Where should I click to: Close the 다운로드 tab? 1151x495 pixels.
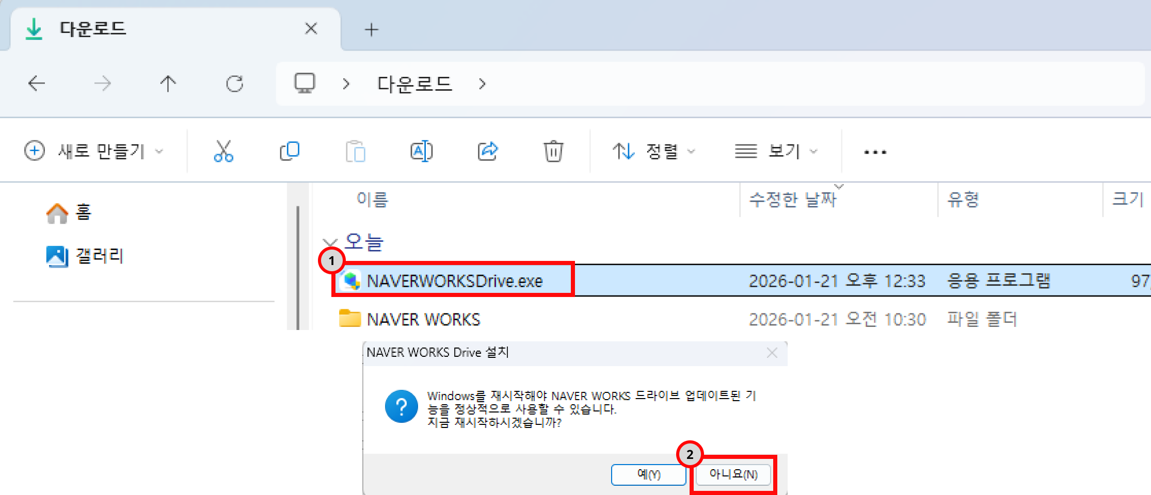click(x=311, y=28)
